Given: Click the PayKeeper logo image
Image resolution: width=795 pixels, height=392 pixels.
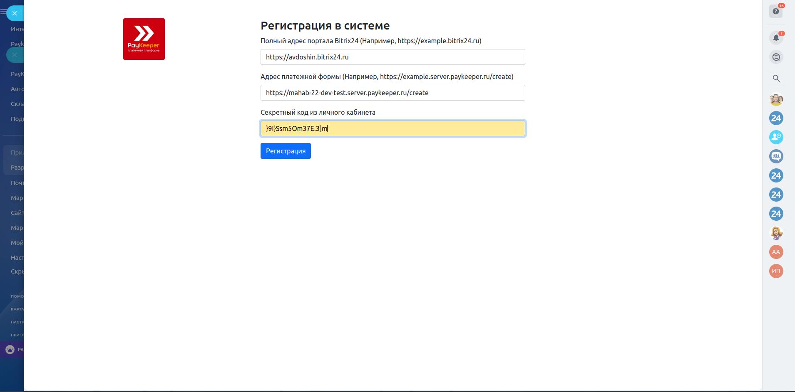Looking at the screenshot, I should point(144,39).
